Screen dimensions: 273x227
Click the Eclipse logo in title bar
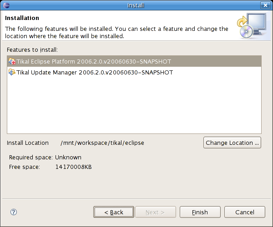point(6,5)
